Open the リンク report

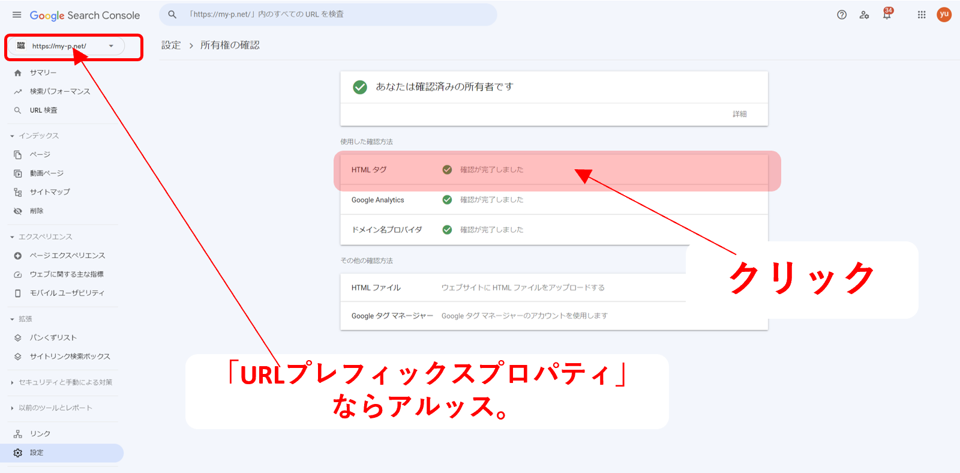click(x=40, y=434)
